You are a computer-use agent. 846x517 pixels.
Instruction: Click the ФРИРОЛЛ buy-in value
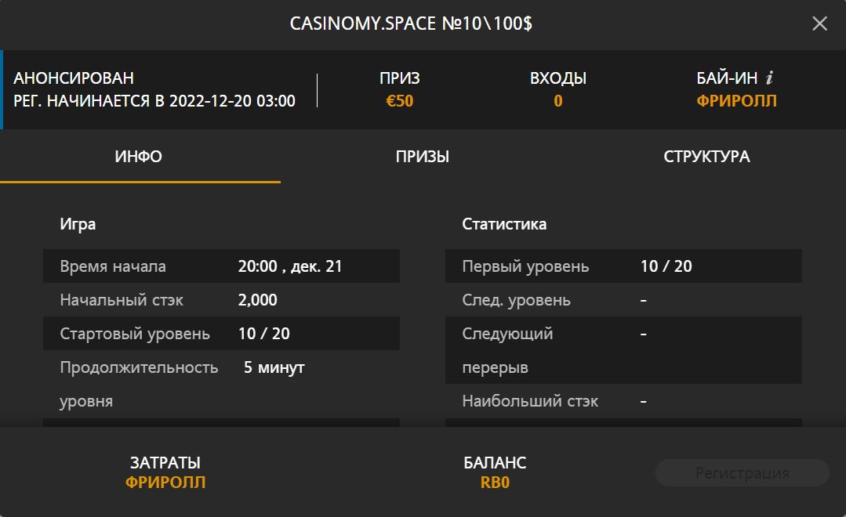[735, 100]
